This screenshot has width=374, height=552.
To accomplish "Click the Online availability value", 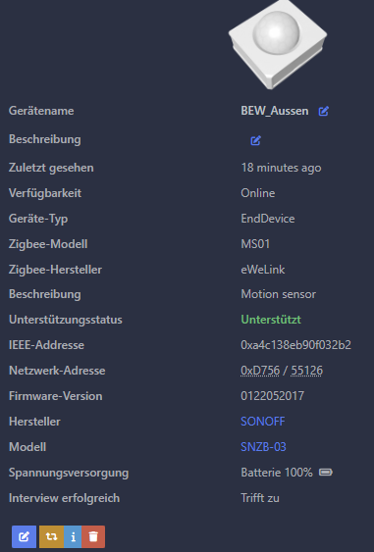I will (x=257, y=193).
